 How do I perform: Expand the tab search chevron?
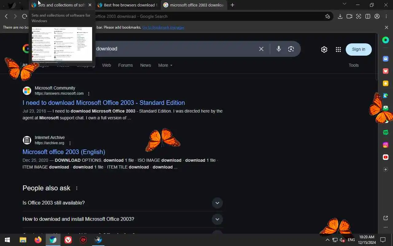344,4
